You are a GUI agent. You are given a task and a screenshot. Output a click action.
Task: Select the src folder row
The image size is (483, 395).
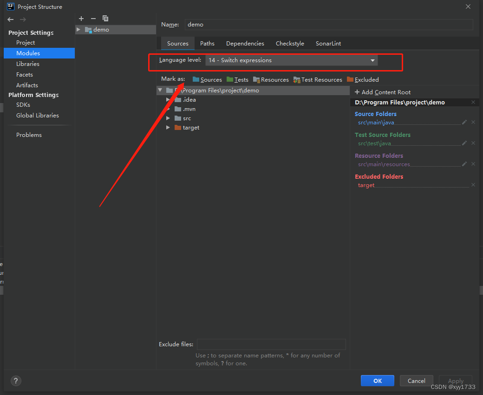click(x=253, y=118)
